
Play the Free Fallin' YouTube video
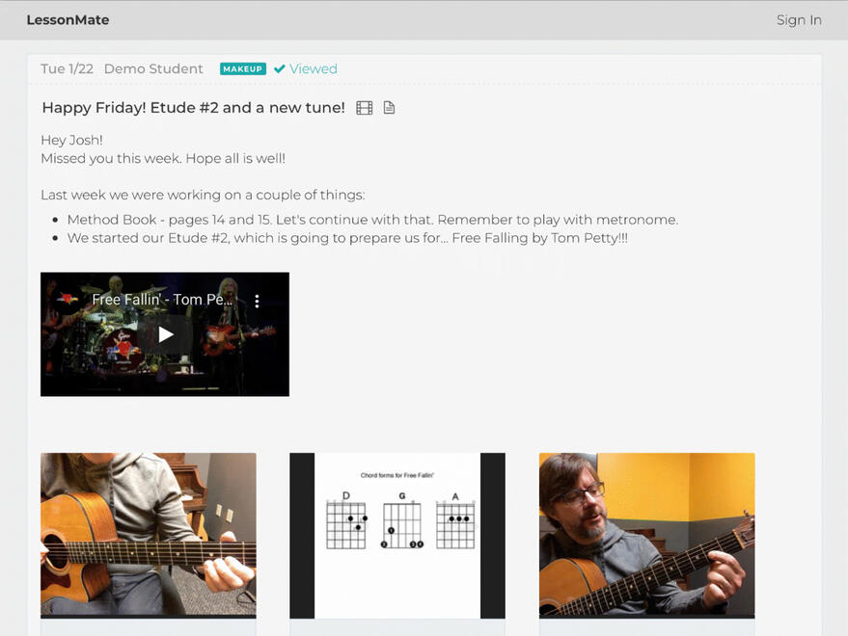[165, 334]
